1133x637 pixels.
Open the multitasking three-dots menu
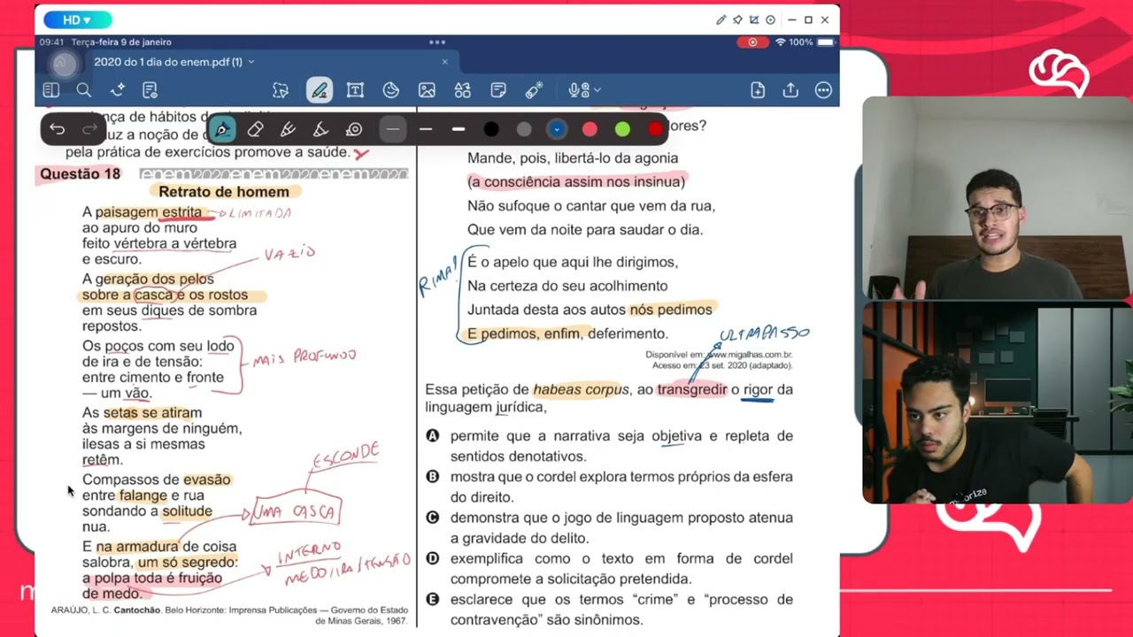[x=437, y=42]
